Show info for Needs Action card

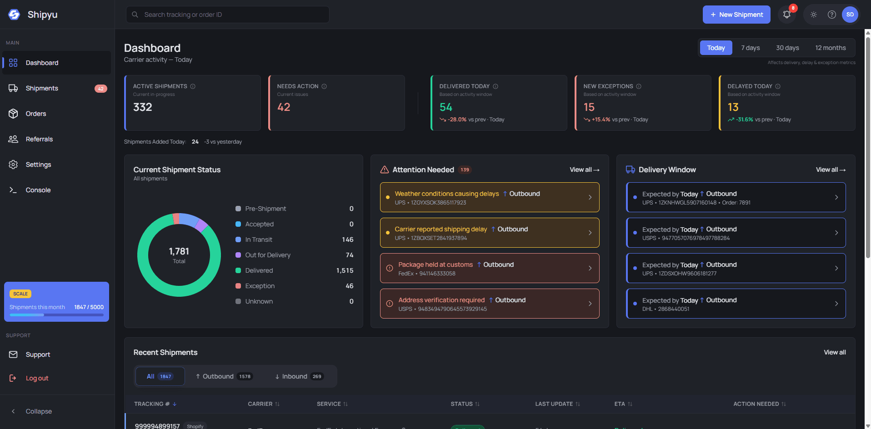tap(324, 86)
